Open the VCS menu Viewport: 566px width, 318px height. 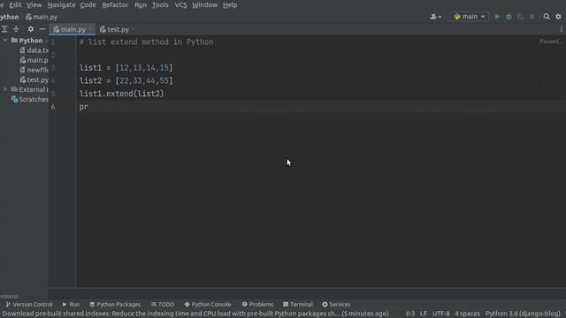click(x=180, y=5)
